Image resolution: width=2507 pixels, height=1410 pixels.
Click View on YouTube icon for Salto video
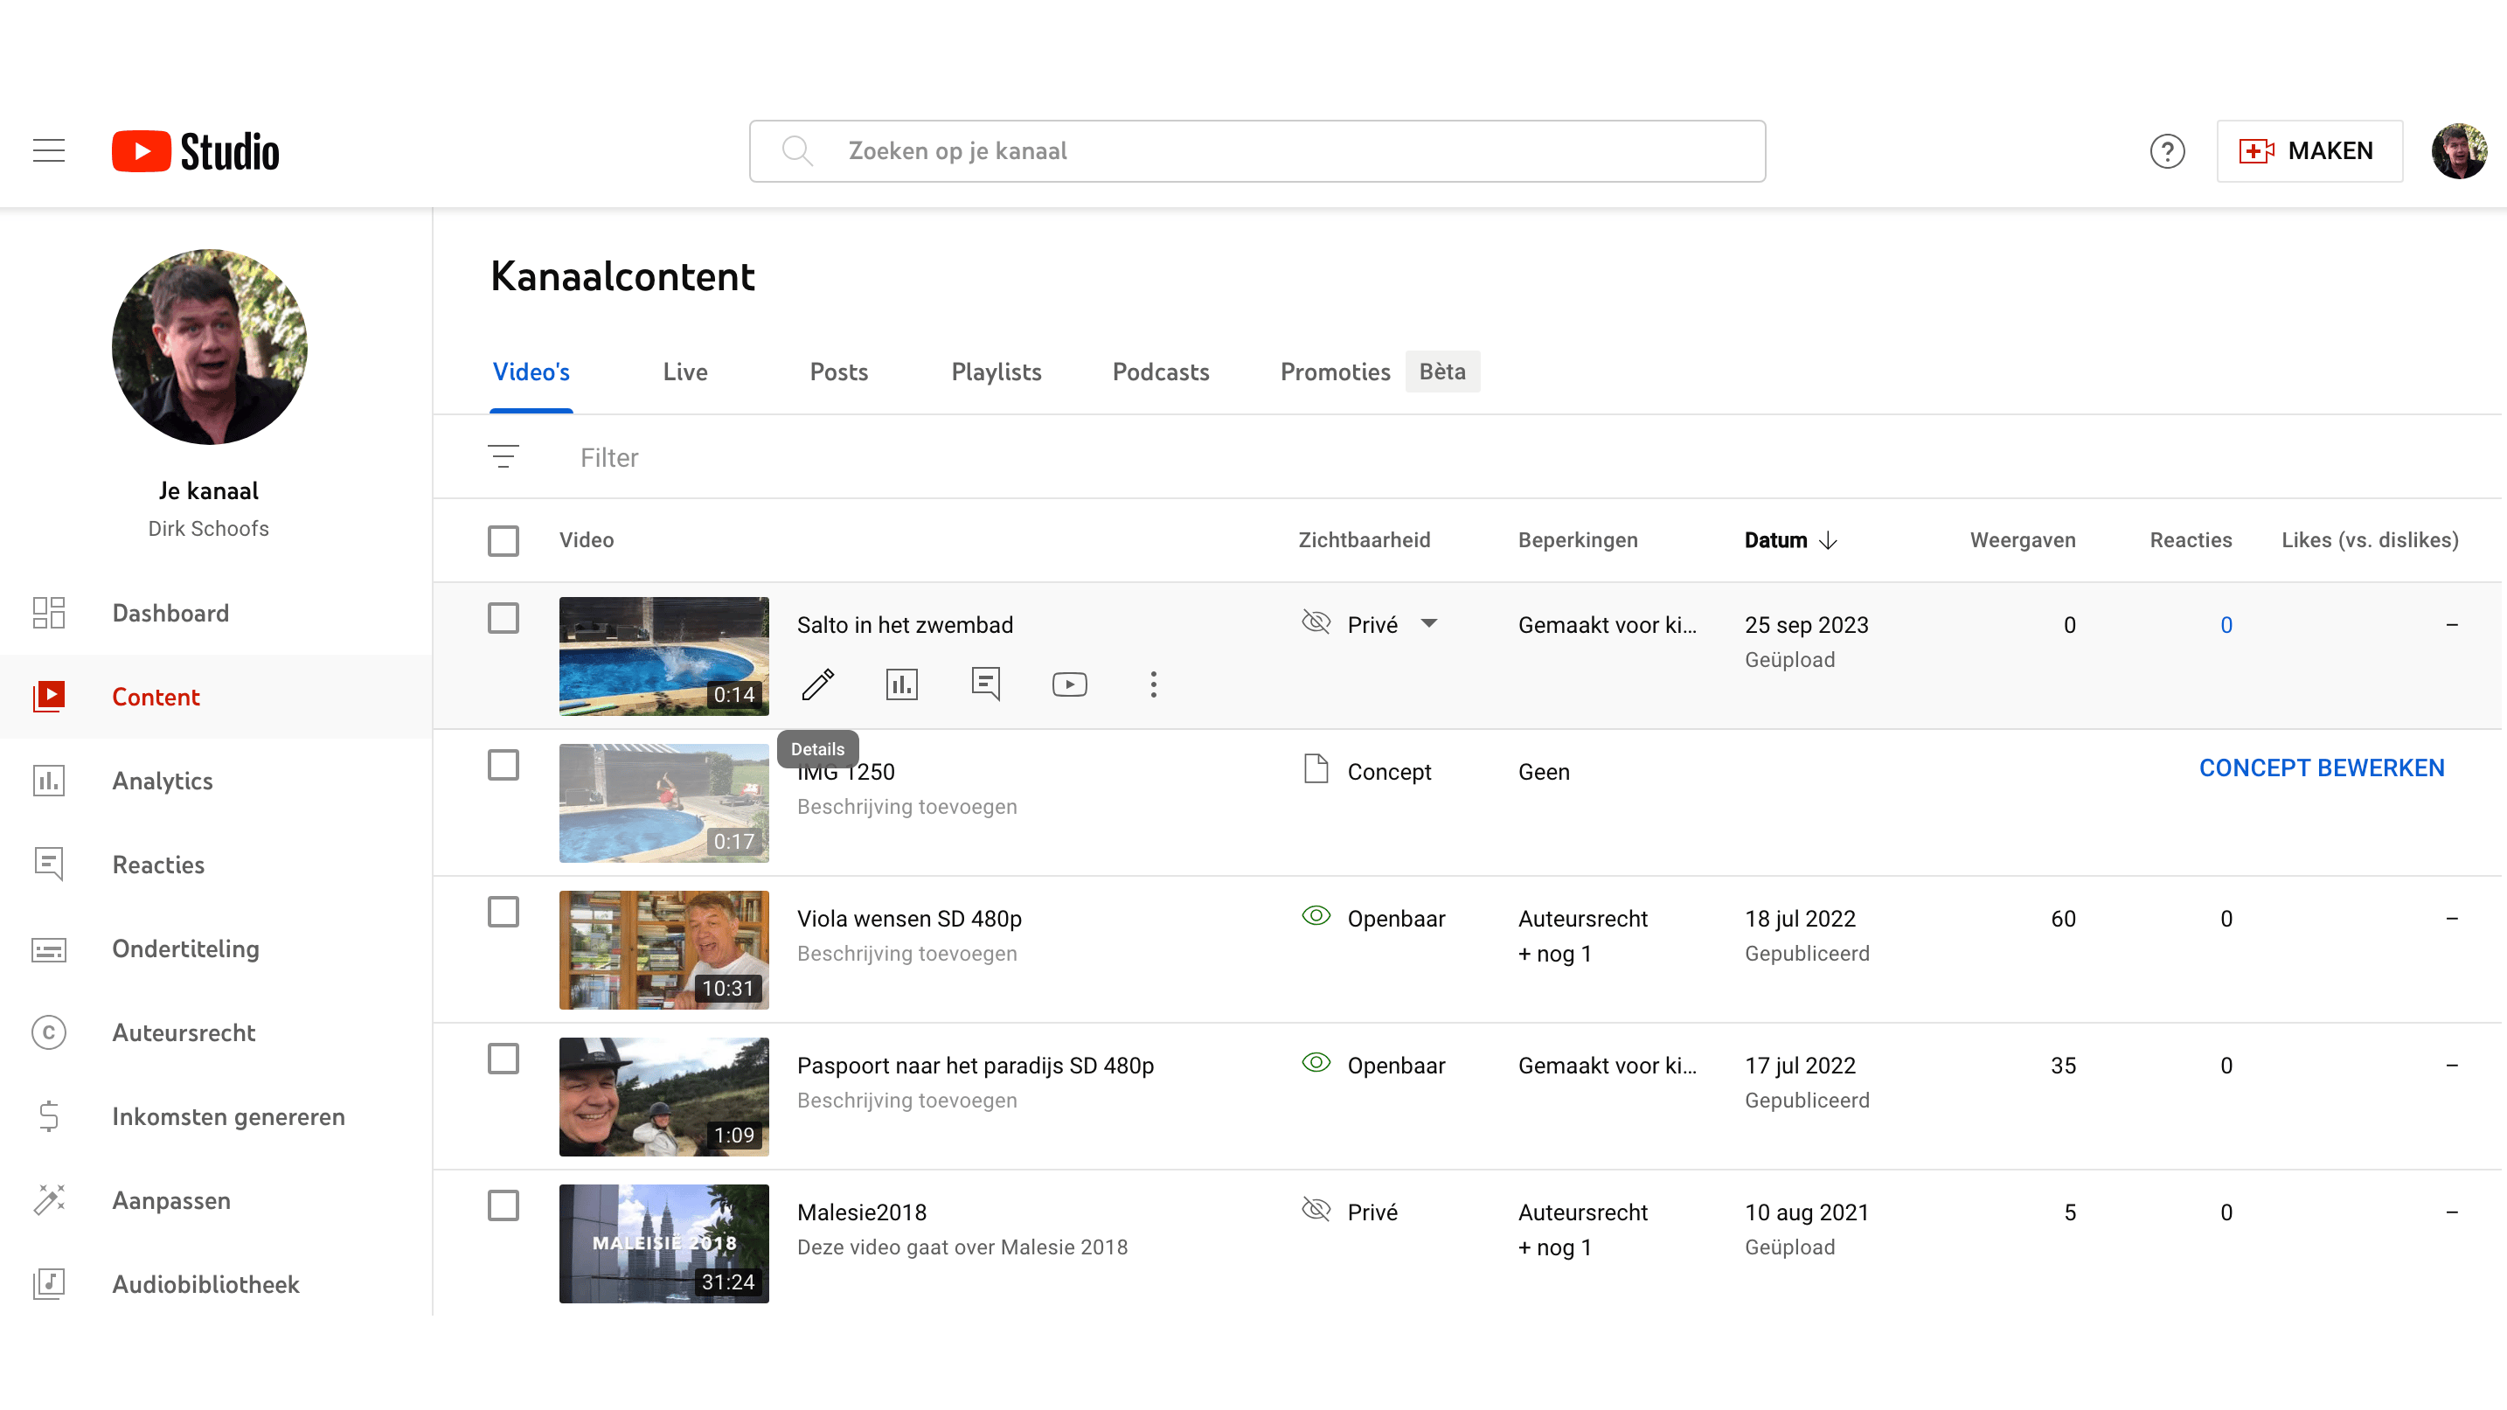pyautogui.click(x=1070, y=684)
